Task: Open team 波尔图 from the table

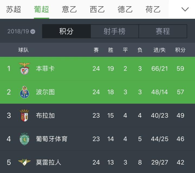Action: pos(45,92)
